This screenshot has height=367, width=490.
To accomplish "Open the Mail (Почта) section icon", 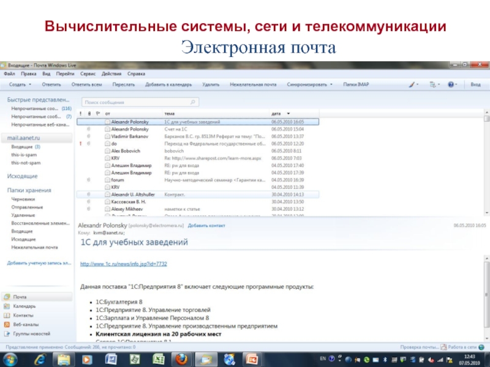I will [7, 297].
